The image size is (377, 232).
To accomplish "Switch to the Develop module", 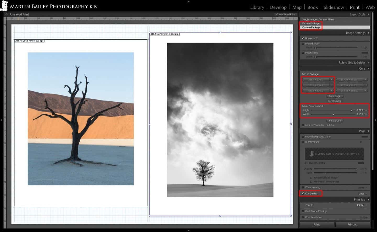I will (x=278, y=7).
